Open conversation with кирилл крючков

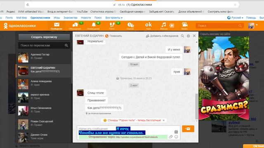(44, 97)
